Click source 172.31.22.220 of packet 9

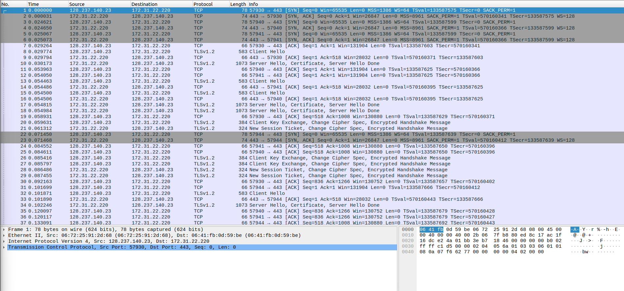pos(89,58)
